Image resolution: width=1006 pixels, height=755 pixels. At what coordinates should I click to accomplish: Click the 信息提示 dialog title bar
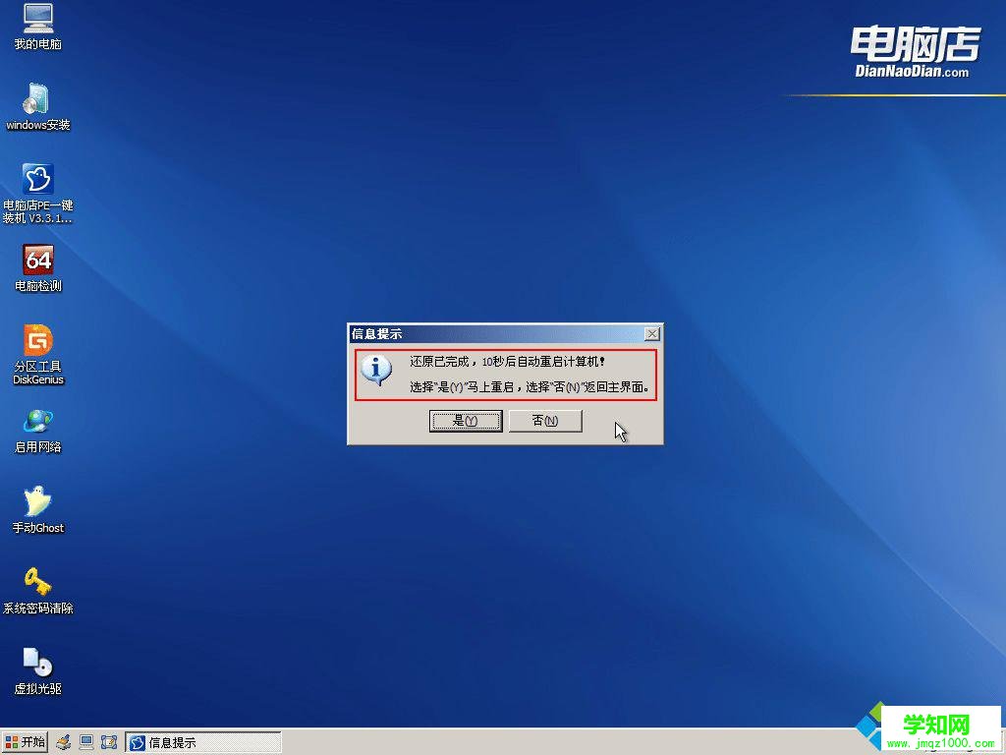491,333
